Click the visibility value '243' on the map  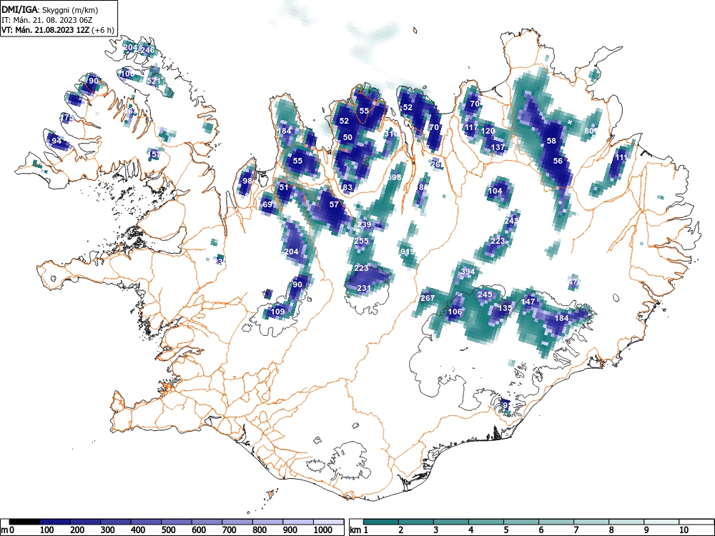tap(512, 220)
